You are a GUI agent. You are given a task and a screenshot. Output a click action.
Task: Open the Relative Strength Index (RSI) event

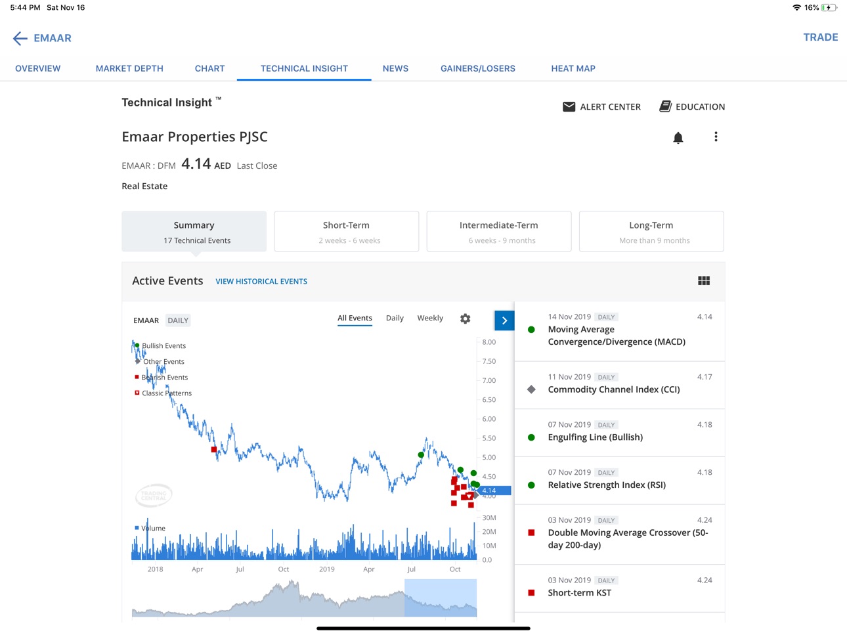[x=620, y=481]
